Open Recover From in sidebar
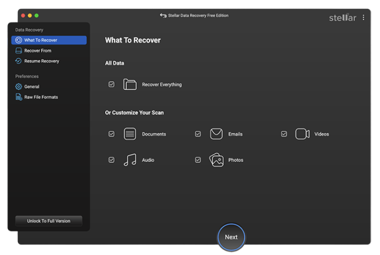 pyautogui.click(x=37, y=50)
